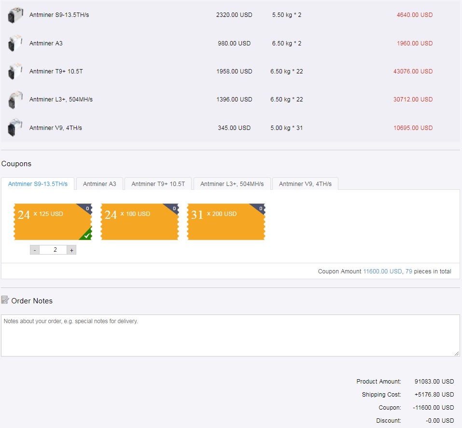Click the 43076.00 USD subtotal
This screenshot has width=462, height=428.
tap(413, 71)
